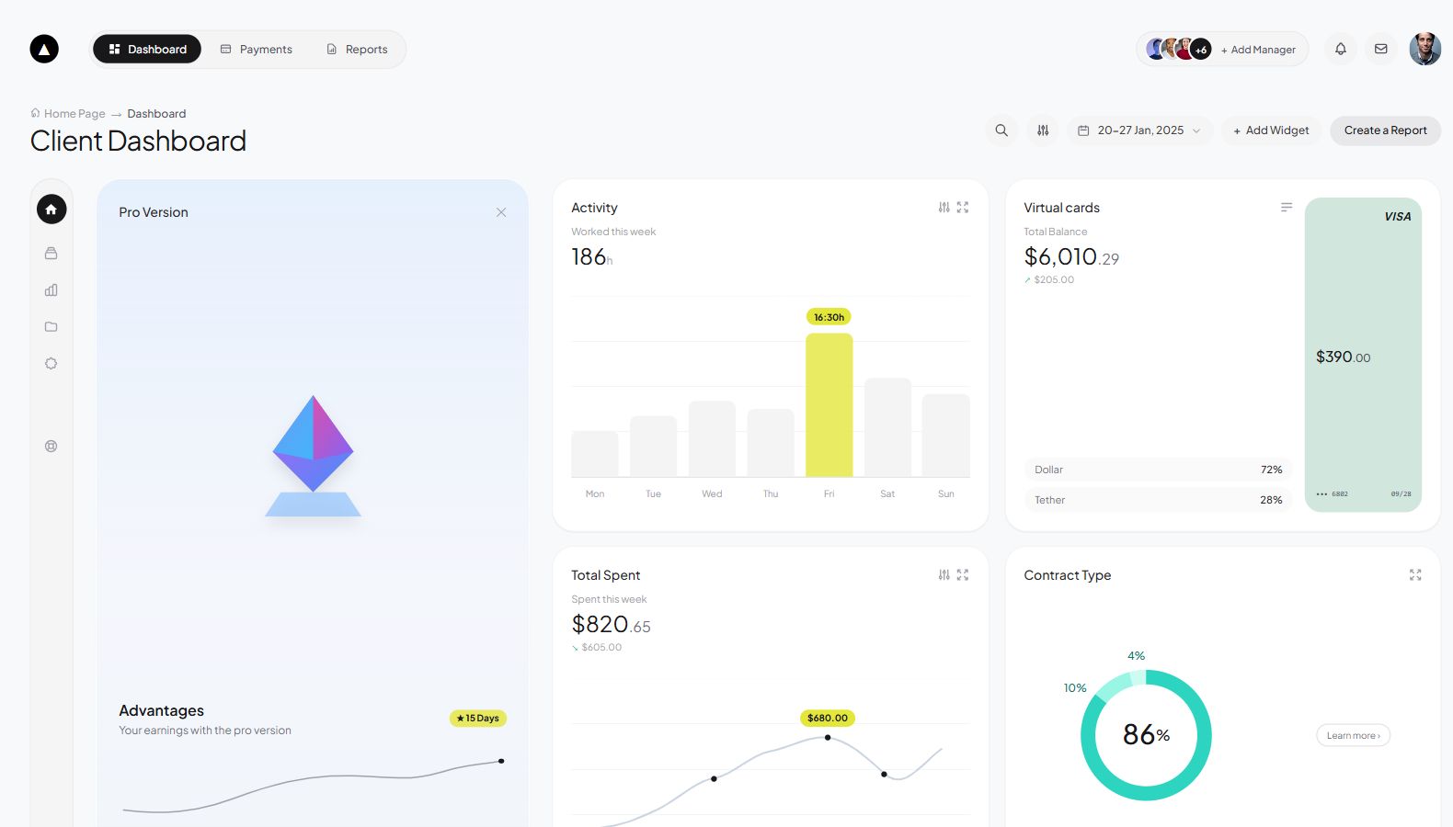The width and height of the screenshot is (1453, 827).
Task: Click the 15 Days badge
Action: pos(478,719)
